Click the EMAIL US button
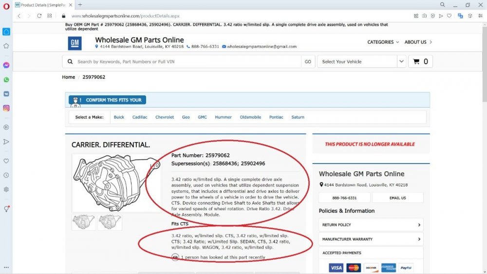The width and height of the screenshot is (487, 274). click(x=397, y=198)
